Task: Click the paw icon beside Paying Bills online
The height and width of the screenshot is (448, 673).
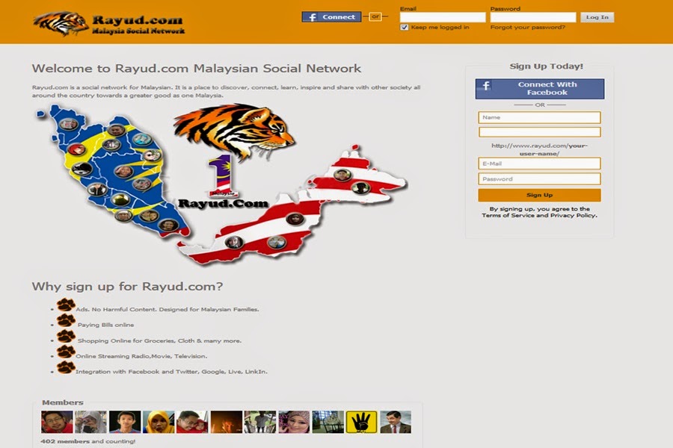Action: (66, 320)
